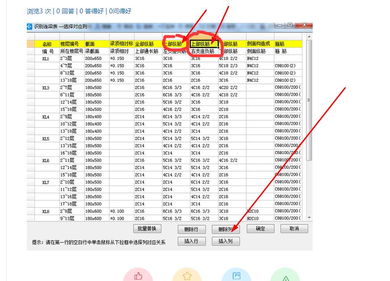Click the 插入列 button

(226, 241)
